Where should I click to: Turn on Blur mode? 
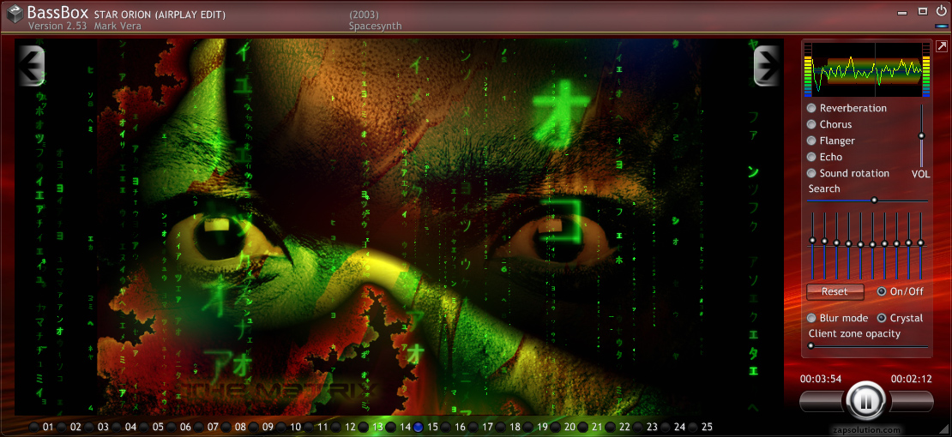point(811,318)
